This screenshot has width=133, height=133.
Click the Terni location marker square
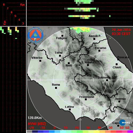tap(60, 56)
